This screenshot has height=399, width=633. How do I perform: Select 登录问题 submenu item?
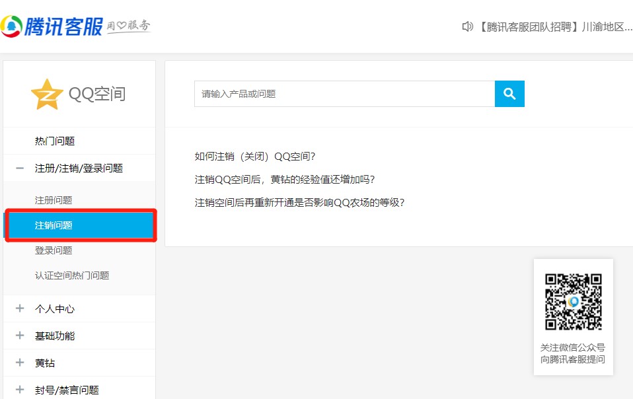click(x=54, y=250)
